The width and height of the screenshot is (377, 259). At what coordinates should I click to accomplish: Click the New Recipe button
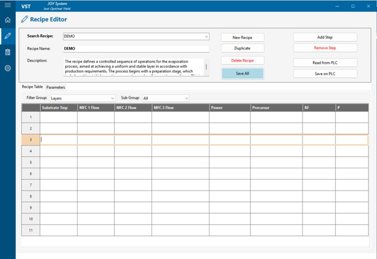[x=242, y=37]
